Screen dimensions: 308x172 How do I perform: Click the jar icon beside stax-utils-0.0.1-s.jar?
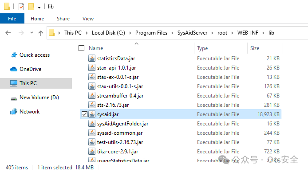[92, 86]
